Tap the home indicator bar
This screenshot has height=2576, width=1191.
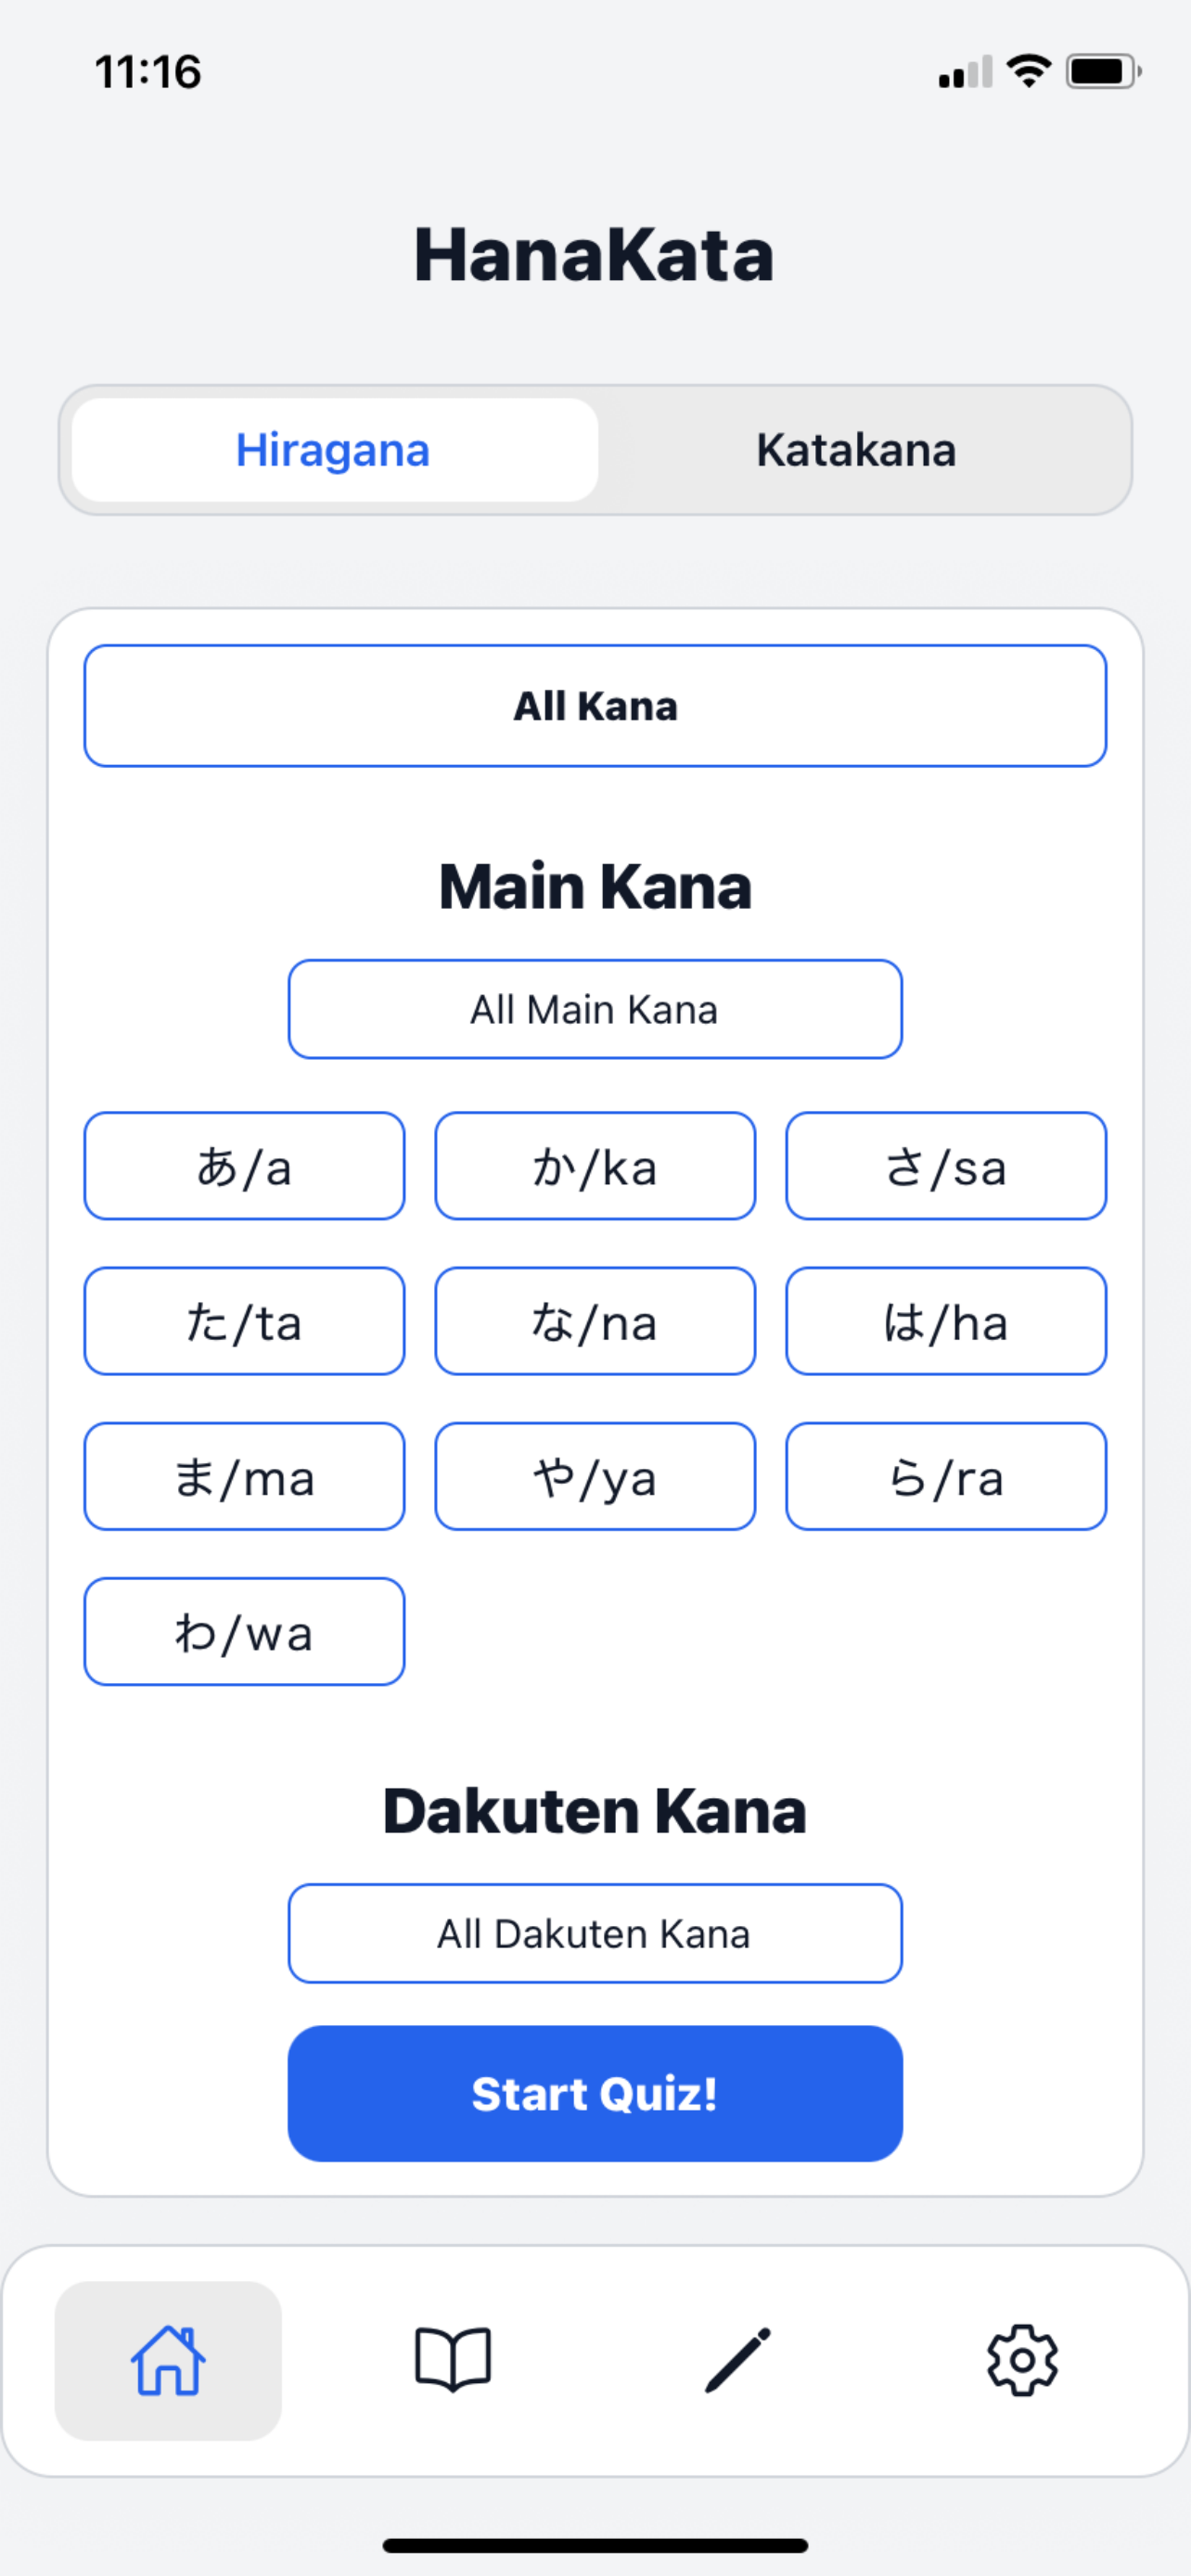pos(595,2545)
